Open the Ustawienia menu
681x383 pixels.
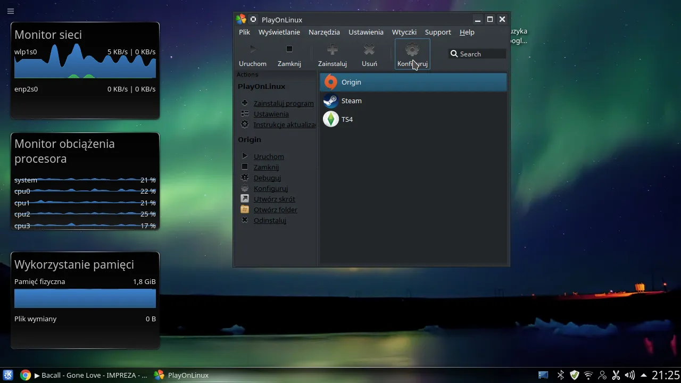[x=366, y=32]
